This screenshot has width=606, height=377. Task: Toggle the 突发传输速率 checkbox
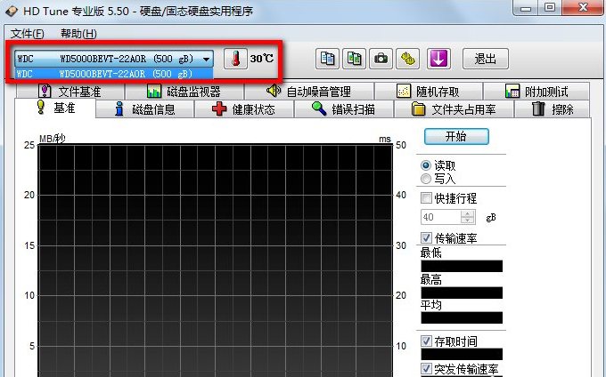426,368
